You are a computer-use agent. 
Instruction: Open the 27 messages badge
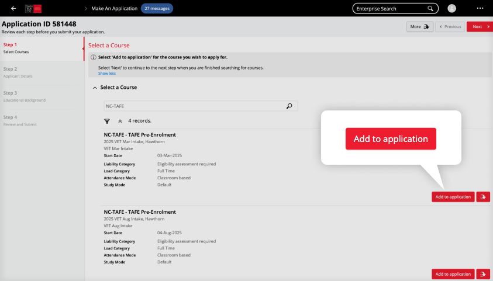point(157,9)
